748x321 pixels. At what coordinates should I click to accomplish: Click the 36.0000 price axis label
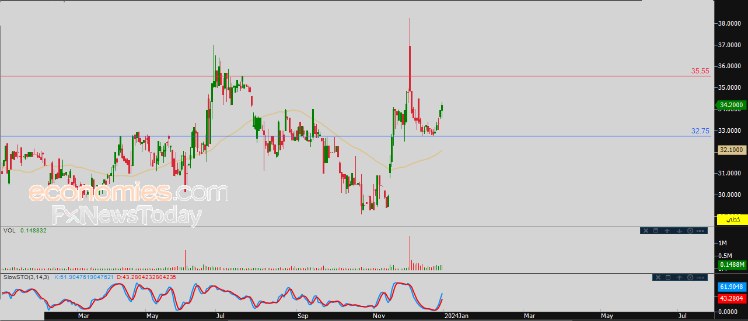click(731, 66)
